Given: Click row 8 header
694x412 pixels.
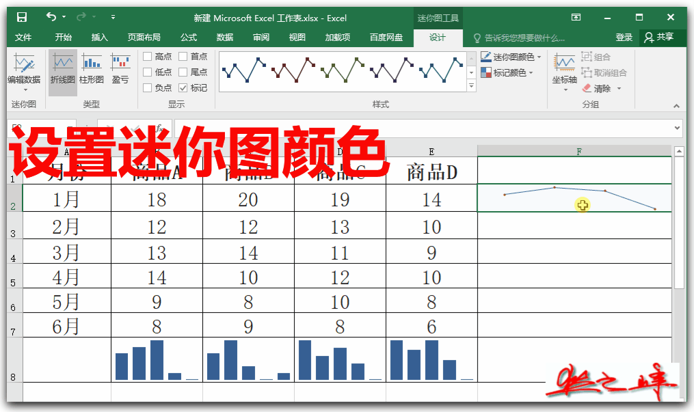Looking at the screenshot, I should pyautogui.click(x=14, y=360).
